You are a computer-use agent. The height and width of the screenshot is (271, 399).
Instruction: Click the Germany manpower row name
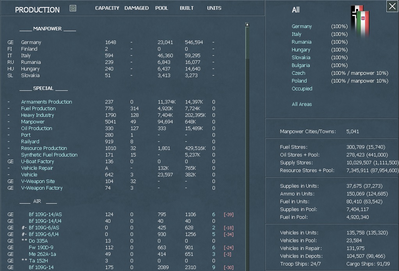[31, 42]
